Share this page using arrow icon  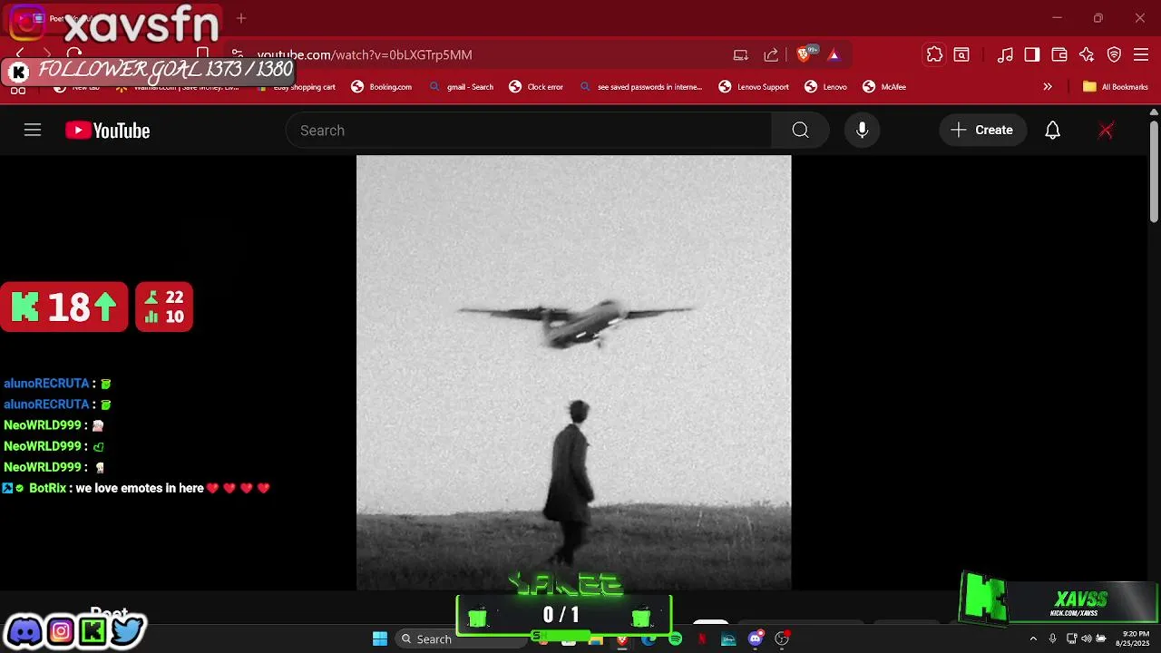pyautogui.click(x=771, y=55)
